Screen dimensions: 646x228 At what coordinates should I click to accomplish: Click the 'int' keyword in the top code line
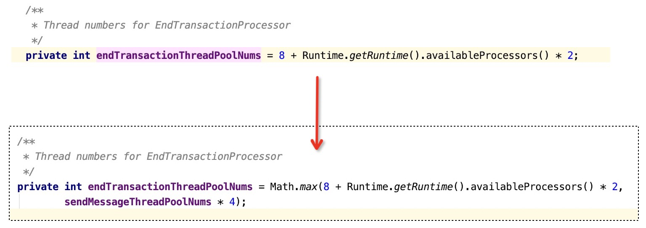click(82, 56)
